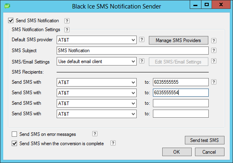This screenshot has width=233, height=163.
Task: Uncheck Send SMS Notification checkbox
Action: [x=11, y=21]
